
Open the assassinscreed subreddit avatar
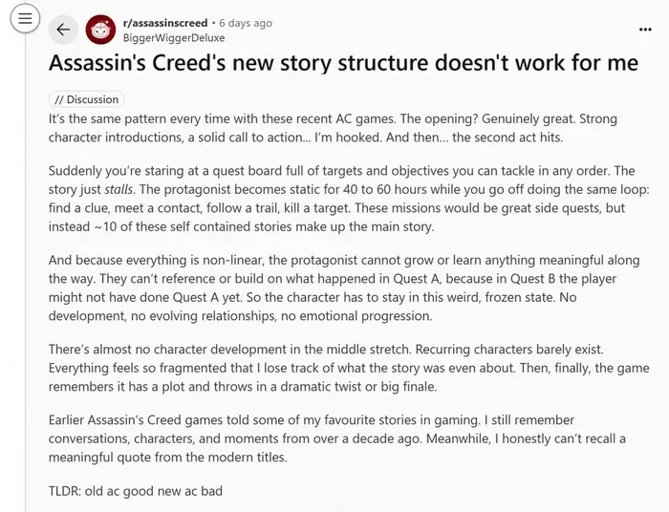[100, 30]
